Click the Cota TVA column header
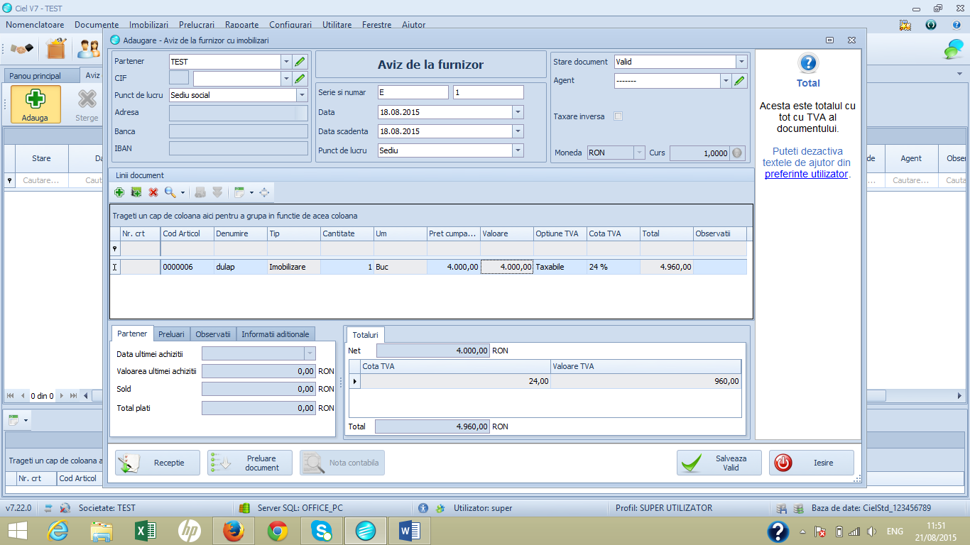The height and width of the screenshot is (545, 970). pyautogui.click(x=614, y=233)
